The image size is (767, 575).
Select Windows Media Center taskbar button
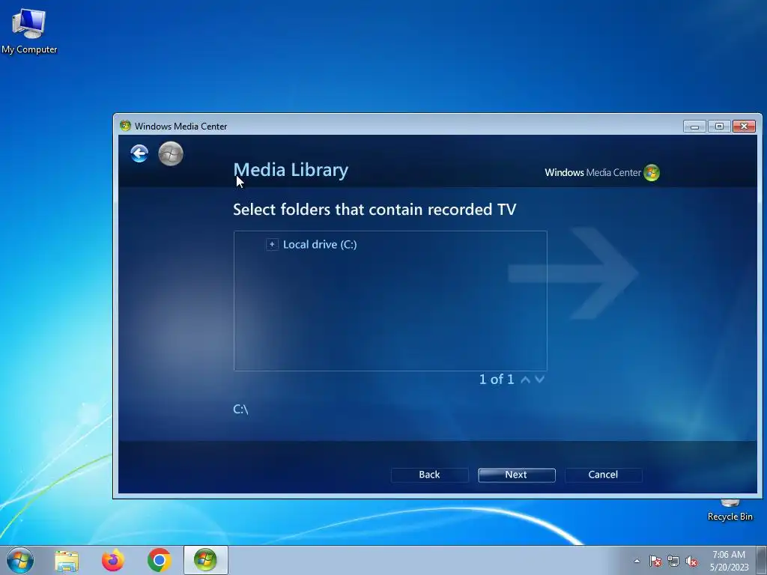(205, 560)
